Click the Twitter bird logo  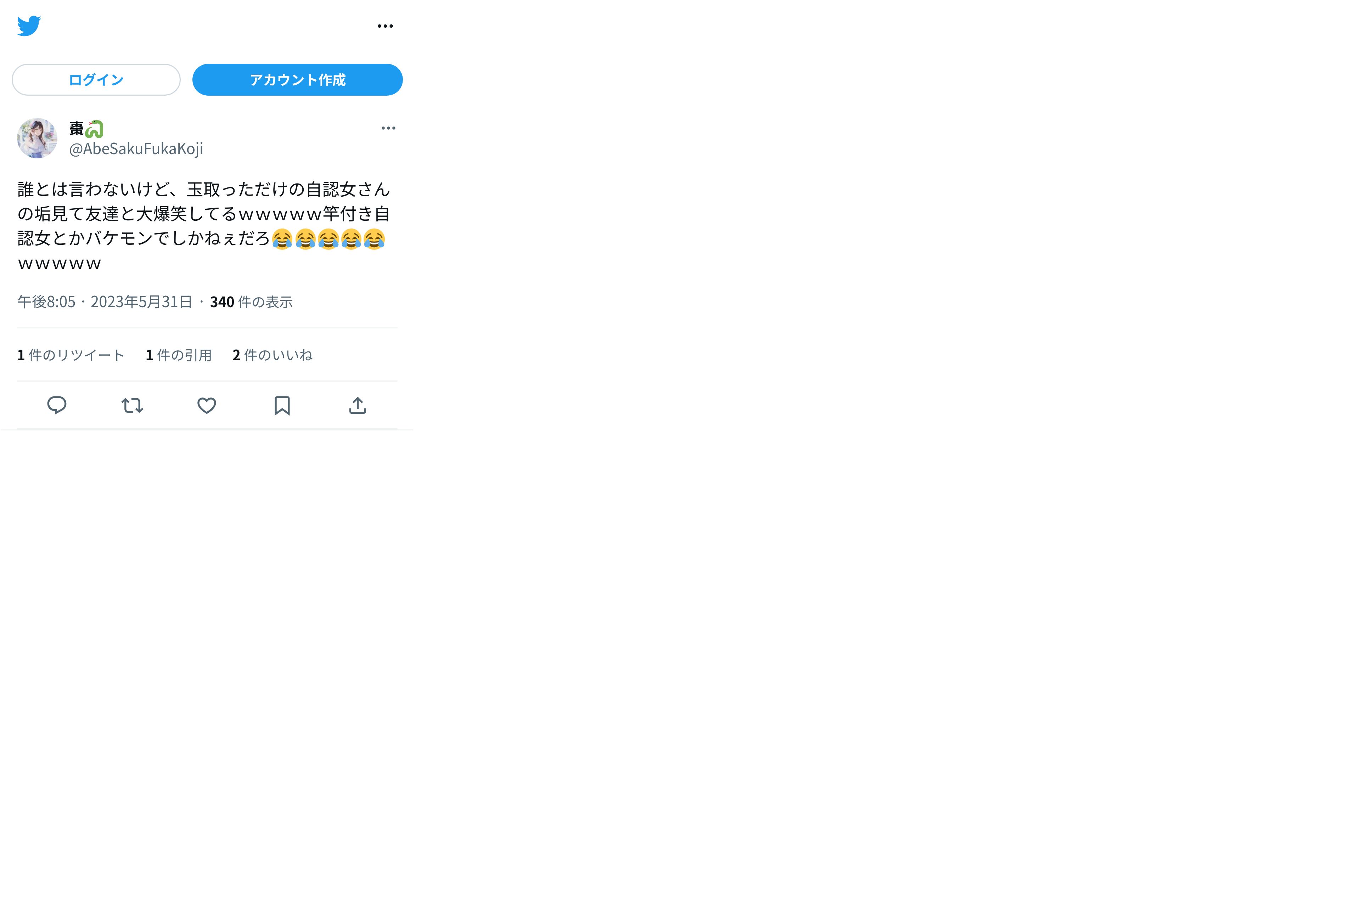pyautogui.click(x=29, y=26)
